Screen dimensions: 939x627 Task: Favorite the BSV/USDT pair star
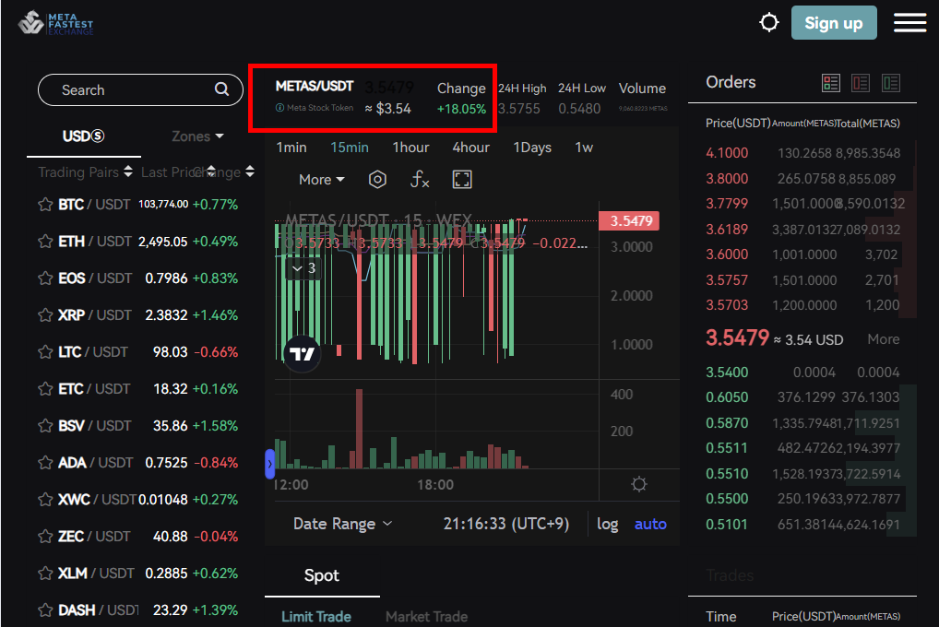[x=45, y=426]
